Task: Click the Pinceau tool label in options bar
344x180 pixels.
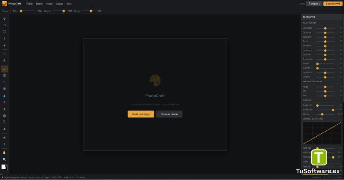Action: pos(5,11)
